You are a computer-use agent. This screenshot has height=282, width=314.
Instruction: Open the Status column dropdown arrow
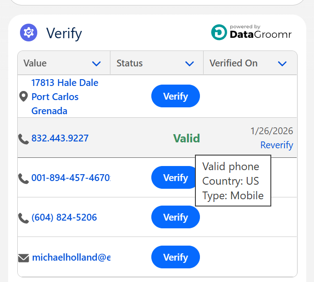pyautogui.click(x=189, y=64)
